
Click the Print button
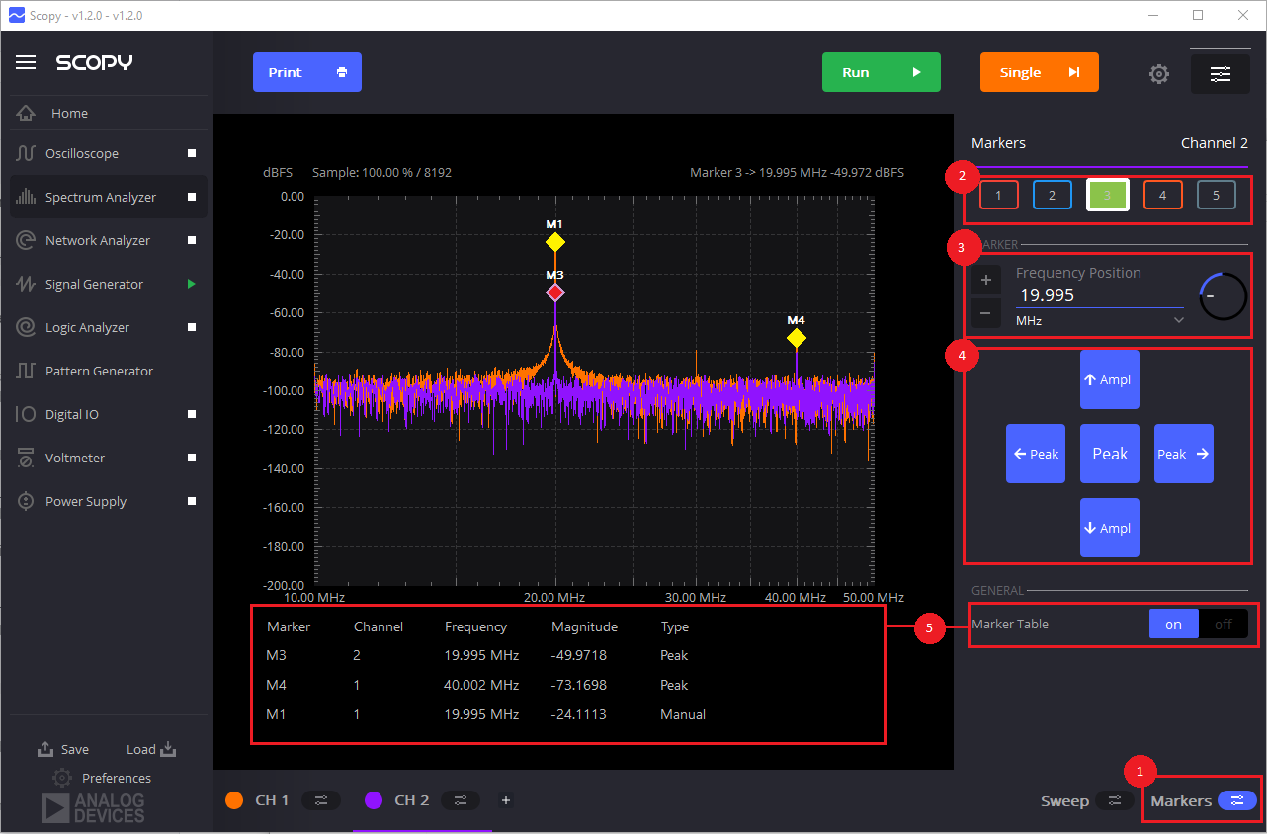(x=307, y=72)
